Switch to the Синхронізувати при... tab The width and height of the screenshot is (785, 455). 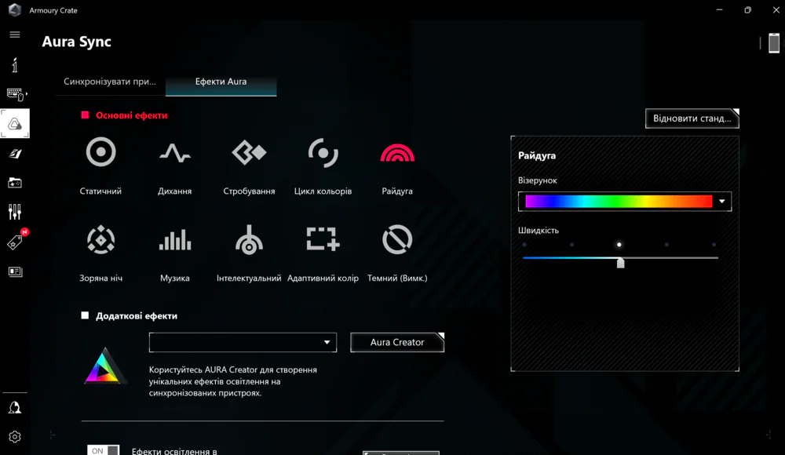tap(110, 82)
